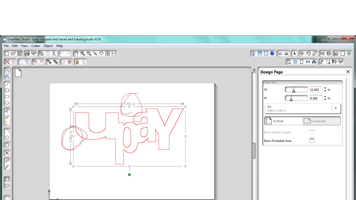Select the Polygon drawing tool
Screen dimensions: 356x200
click(7, 111)
